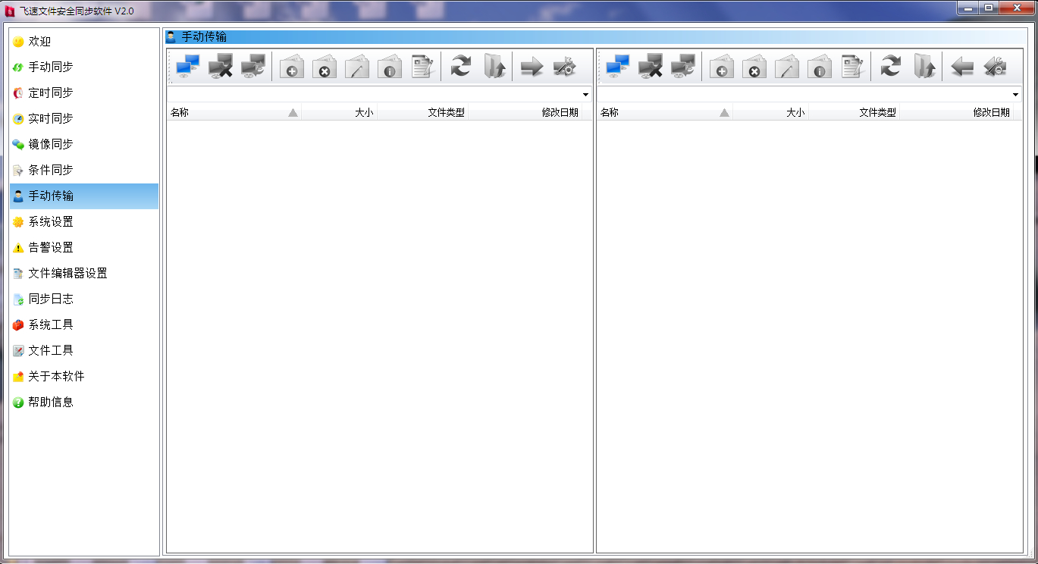1038x564 pixels.
Task: Open 系统设置 in the sidebar
Action: coord(51,221)
